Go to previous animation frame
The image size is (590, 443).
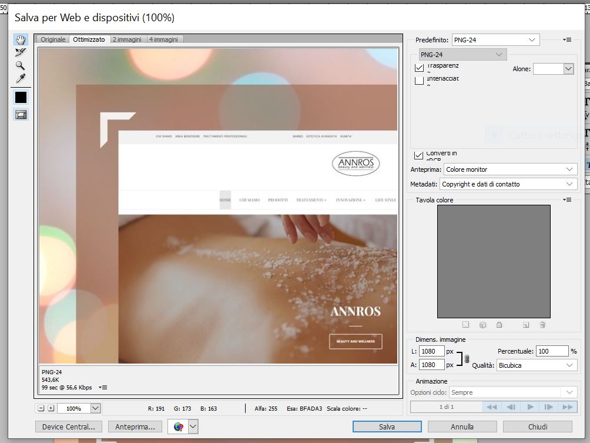pyautogui.click(x=511, y=407)
